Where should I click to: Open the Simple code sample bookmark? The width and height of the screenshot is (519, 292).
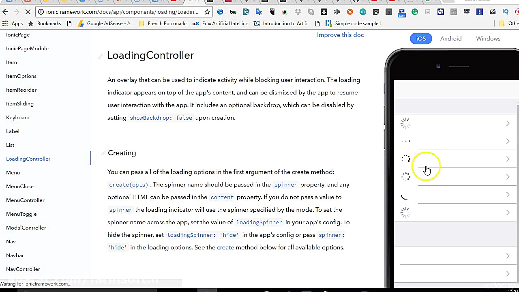coord(352,24)
